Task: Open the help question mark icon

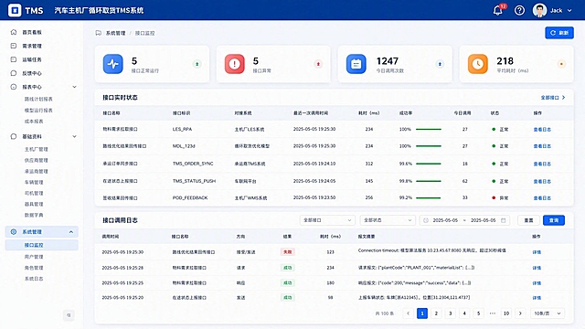Action: pos(519,10)
